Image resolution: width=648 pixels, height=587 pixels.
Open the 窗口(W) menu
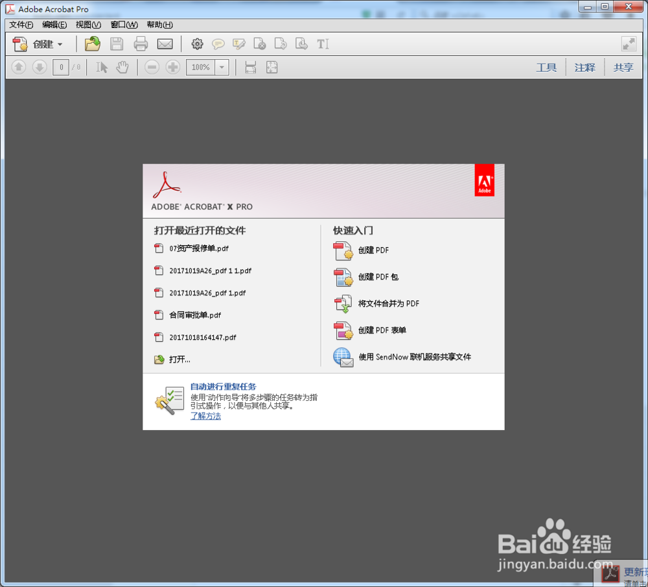(x=124, y=25)
